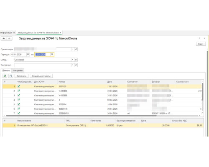Open the Контрагент dropdown list
Screen dimensions: 209x167
coord(73,65)
